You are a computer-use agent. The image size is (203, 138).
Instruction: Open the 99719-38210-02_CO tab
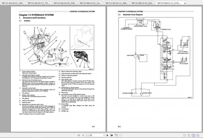(x=90, y=3)
